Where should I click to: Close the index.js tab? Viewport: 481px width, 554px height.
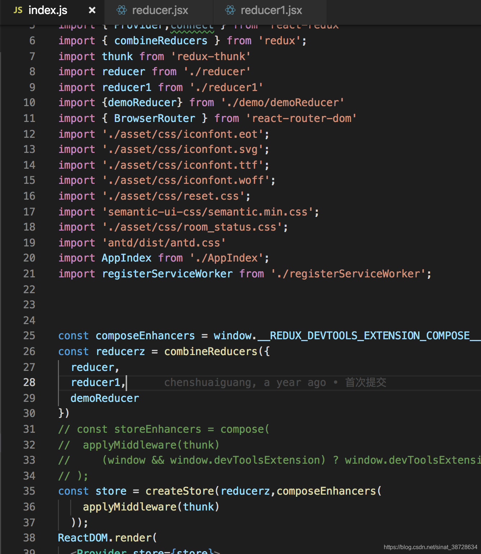coord(92,10)
